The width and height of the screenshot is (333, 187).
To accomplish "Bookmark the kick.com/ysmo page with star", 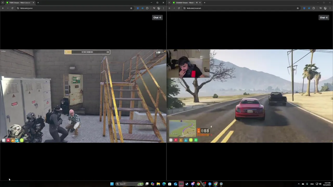I will pos(131,8).
